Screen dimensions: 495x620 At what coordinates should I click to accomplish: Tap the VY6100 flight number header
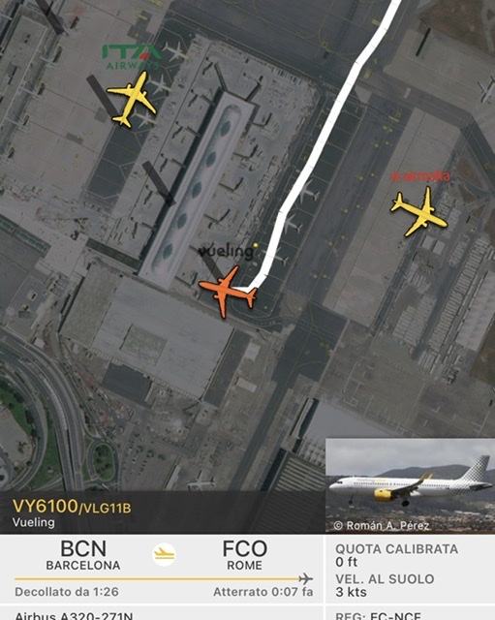45,507
